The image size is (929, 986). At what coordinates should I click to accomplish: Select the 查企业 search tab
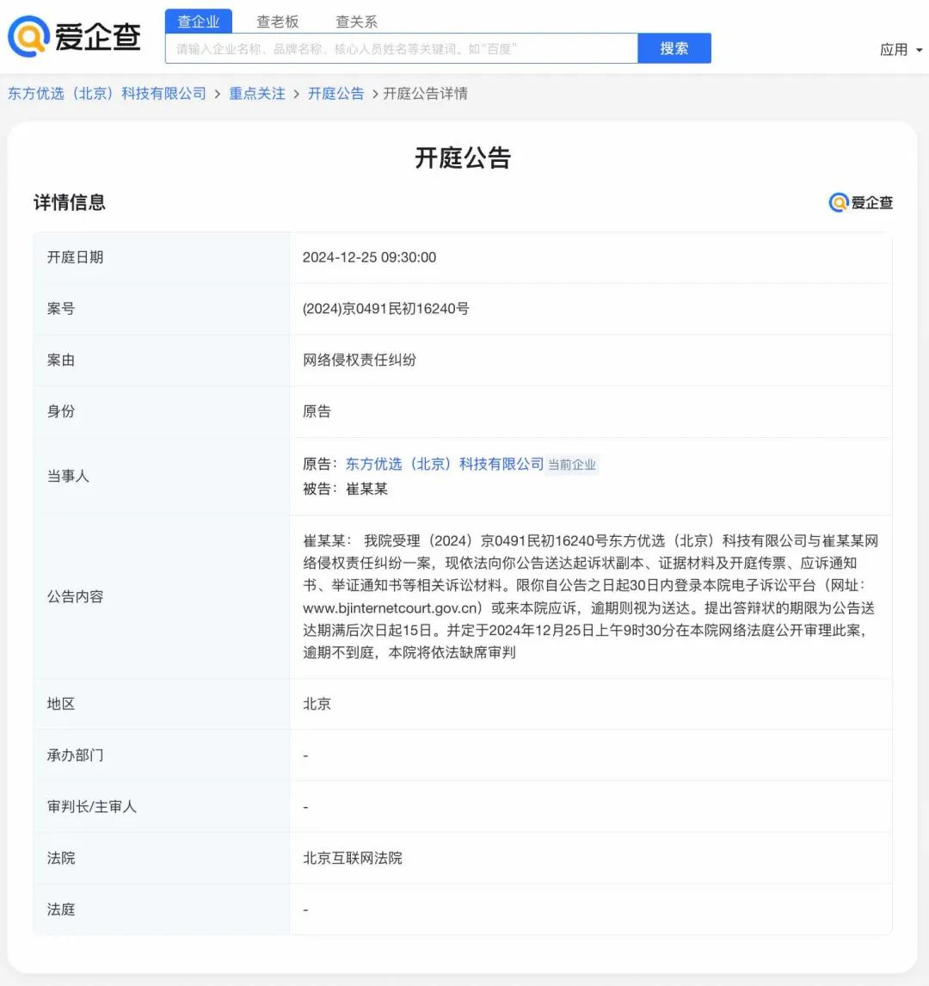tap(199, 22)
